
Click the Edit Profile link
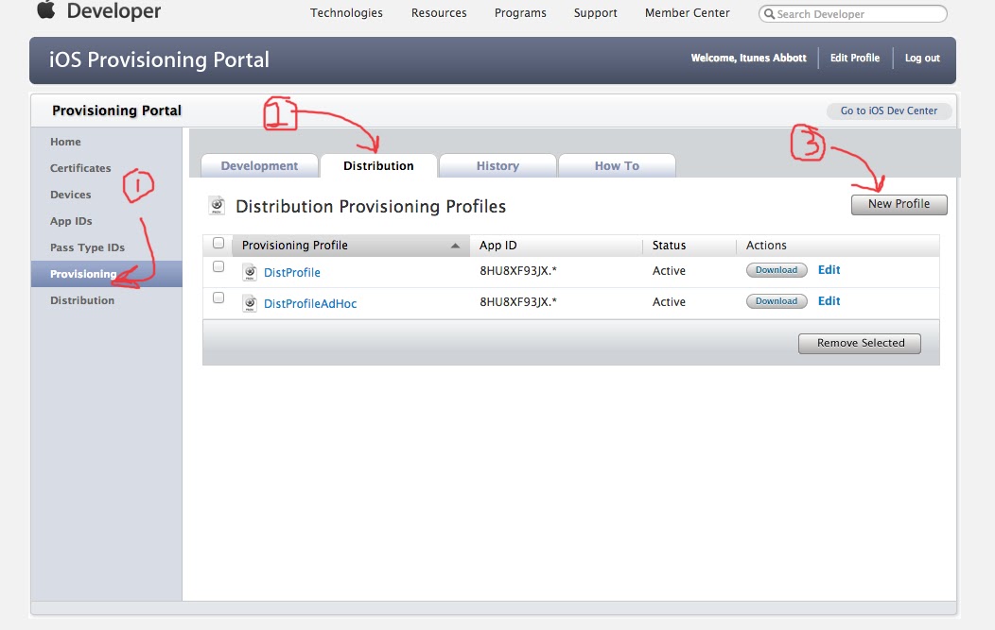point(855,58)
